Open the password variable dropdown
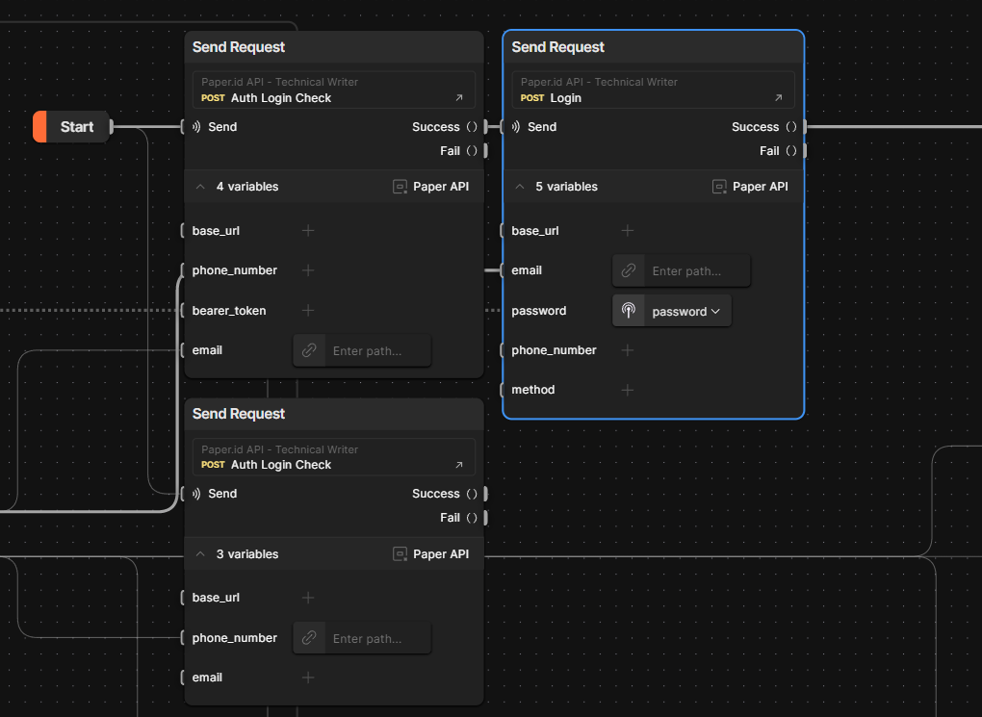 pyautogui.click(x=686, y=311)
